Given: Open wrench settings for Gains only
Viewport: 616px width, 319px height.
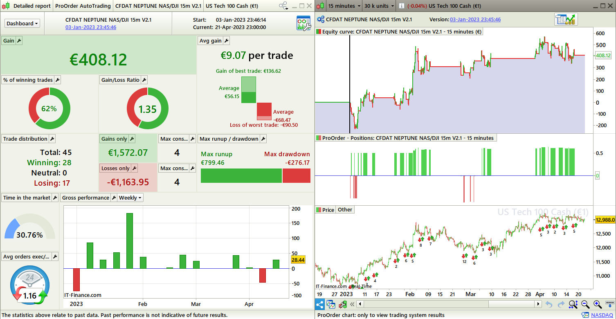Looking at the screenshot, I should 132,139.
